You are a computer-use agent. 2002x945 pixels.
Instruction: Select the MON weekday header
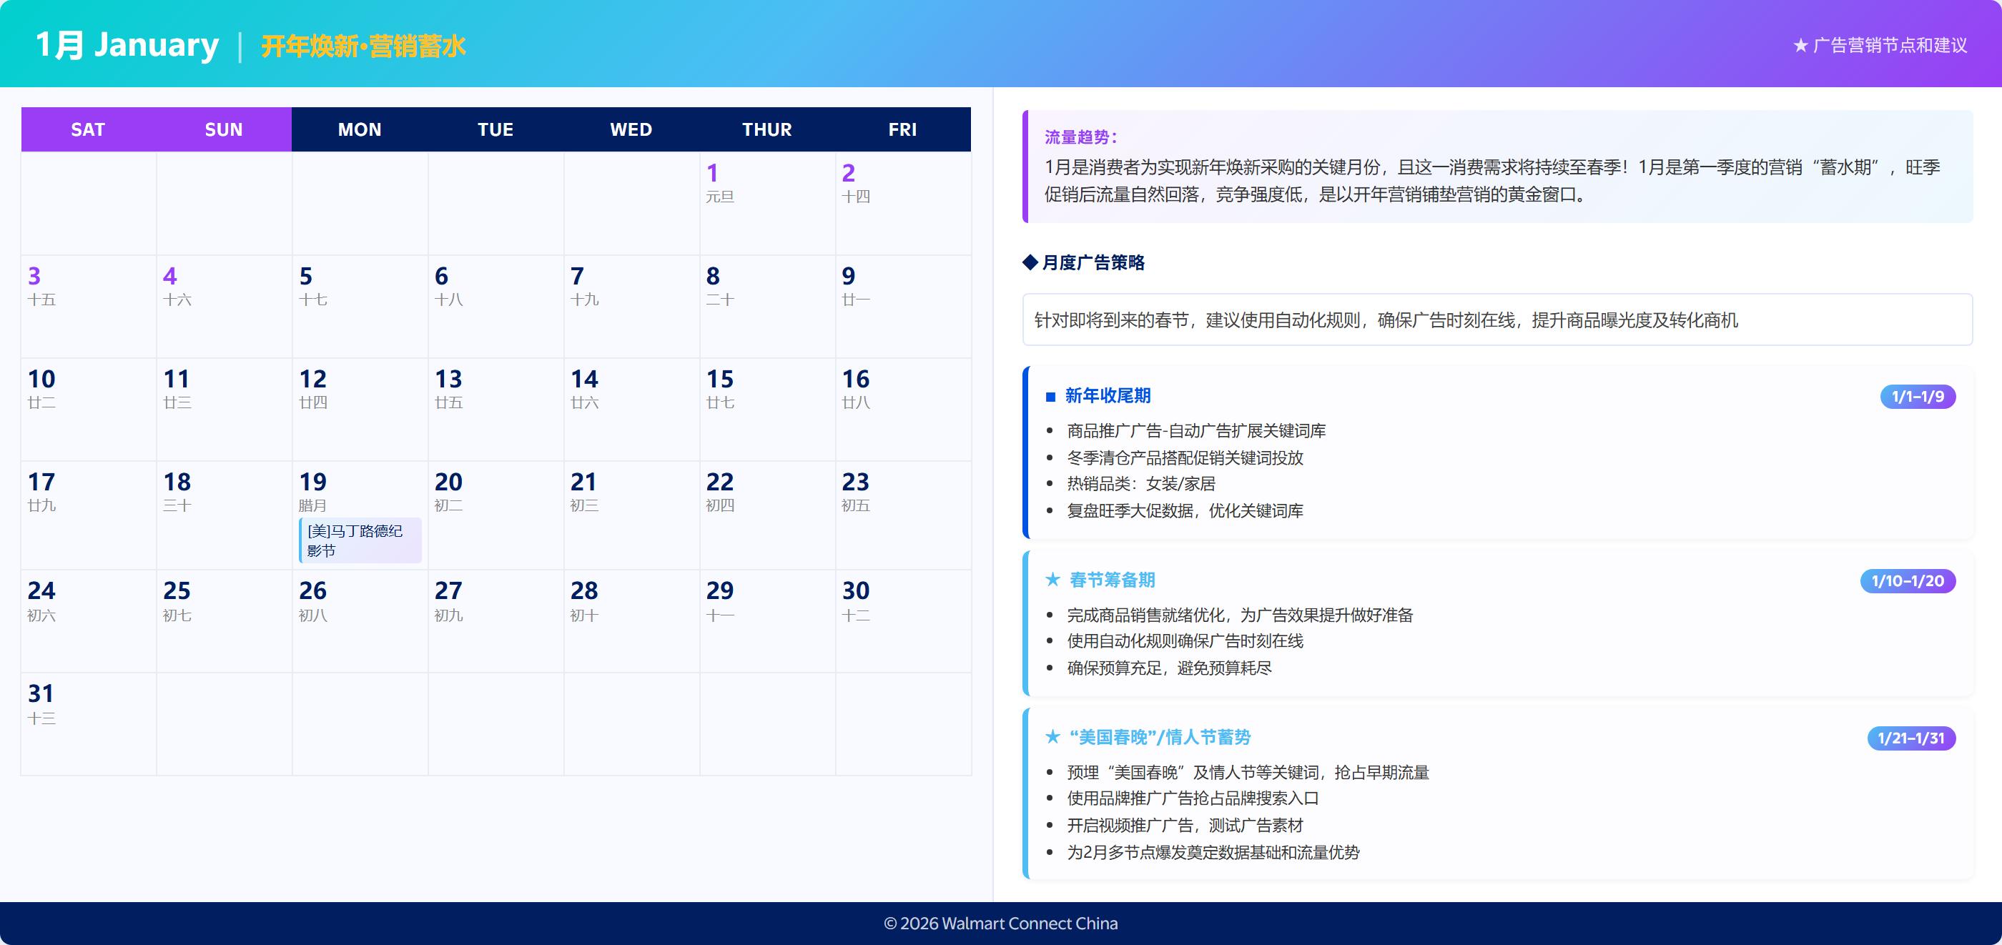(x=359, y=129)
